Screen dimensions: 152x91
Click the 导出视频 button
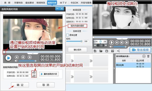click(x=140, y=50)
